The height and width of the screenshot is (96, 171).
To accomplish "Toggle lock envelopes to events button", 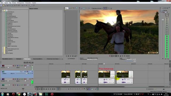I will tap(95, 89).
